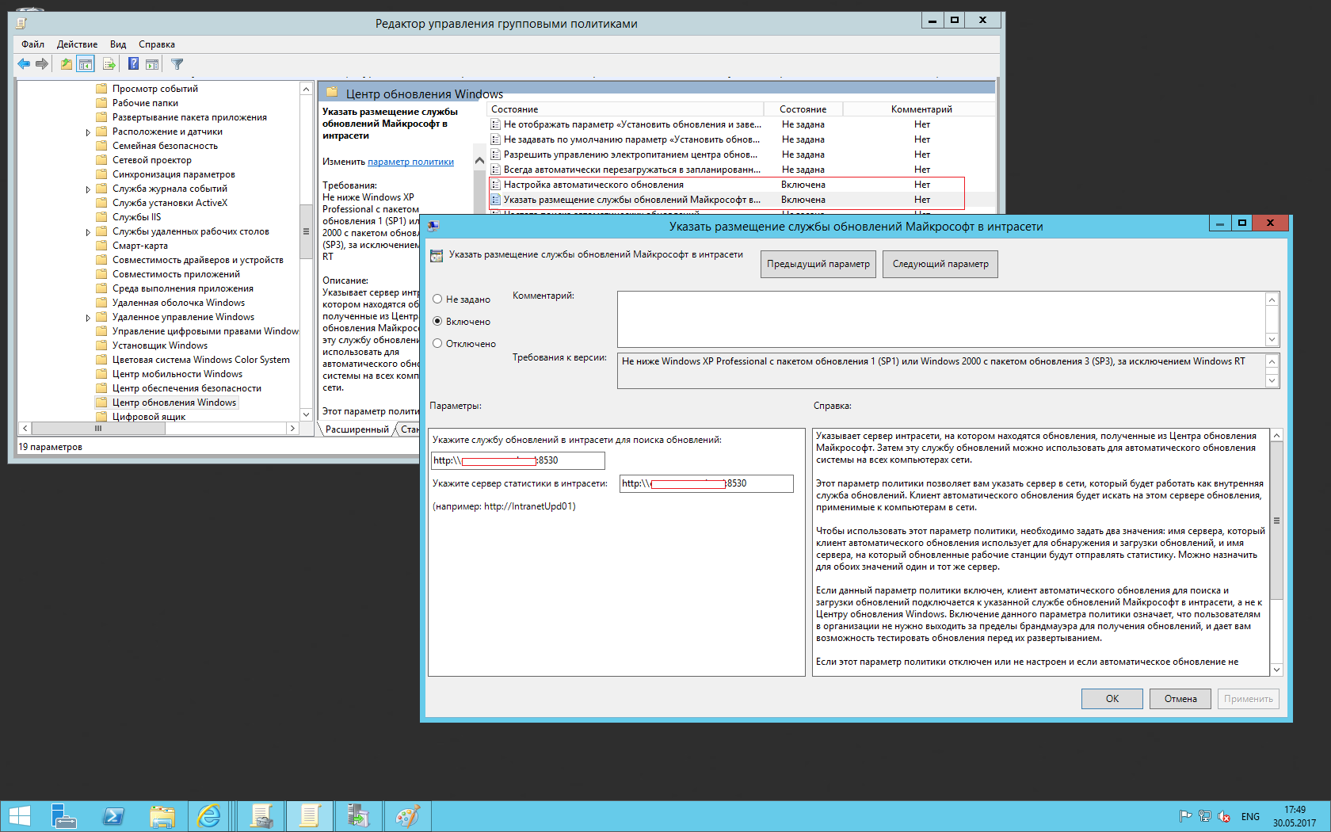This screenshot has height=832, width=1331.
Task: Click the network icon in system tray
Action: click(1205, 816)
